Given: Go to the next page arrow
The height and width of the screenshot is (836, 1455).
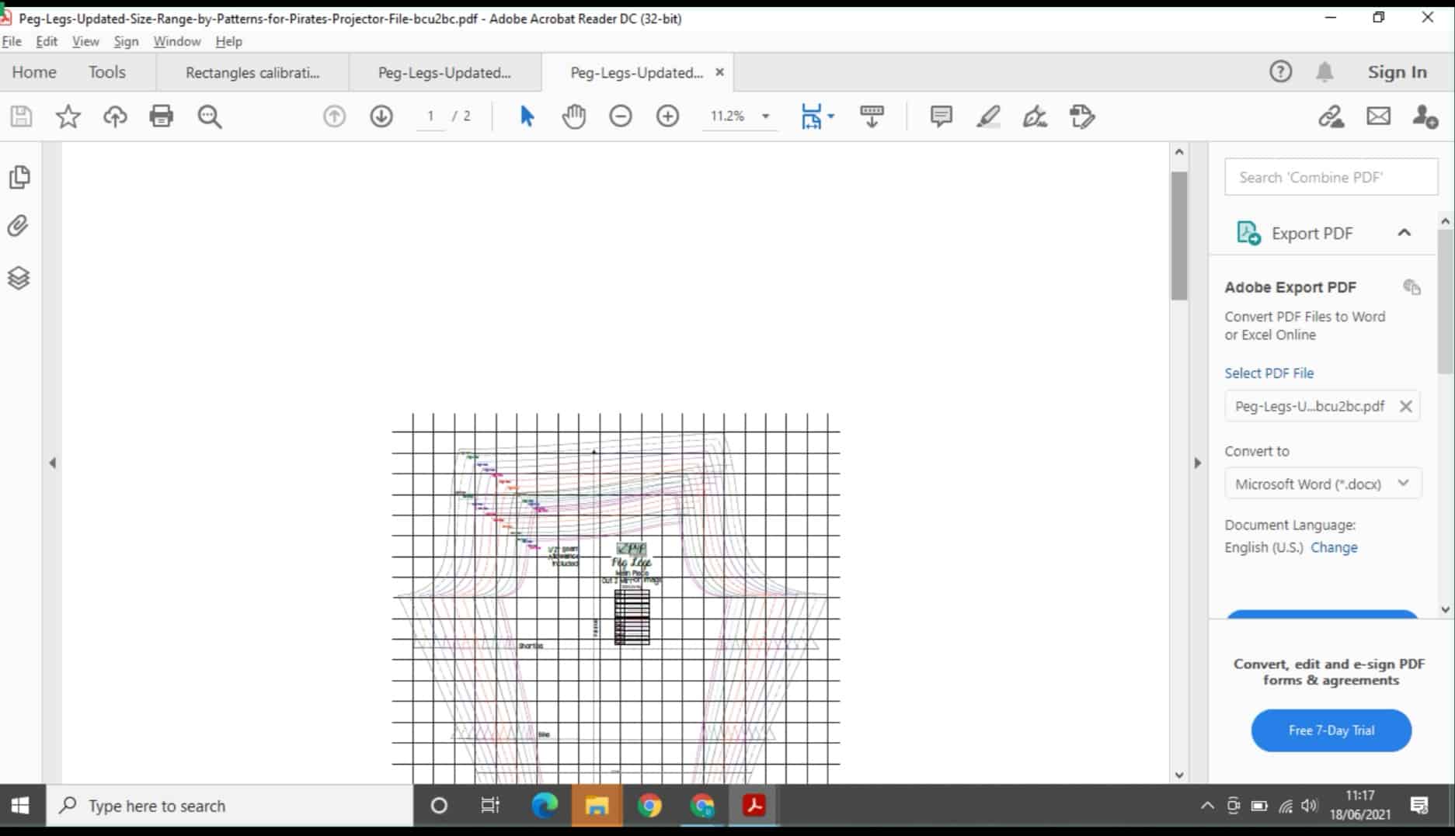Looking at the screenshot, I should (x=381, y=116).
